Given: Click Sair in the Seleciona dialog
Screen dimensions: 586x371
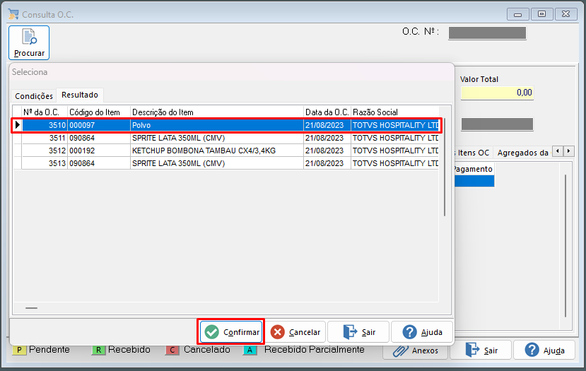Looking at the screenshot, I should tap(358, 331).
